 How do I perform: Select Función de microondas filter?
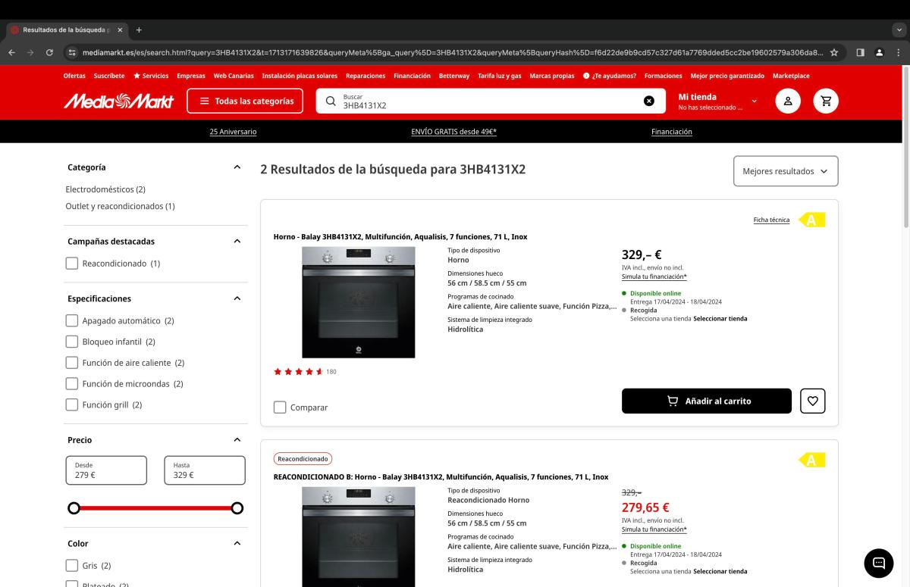tap(72, 384)
